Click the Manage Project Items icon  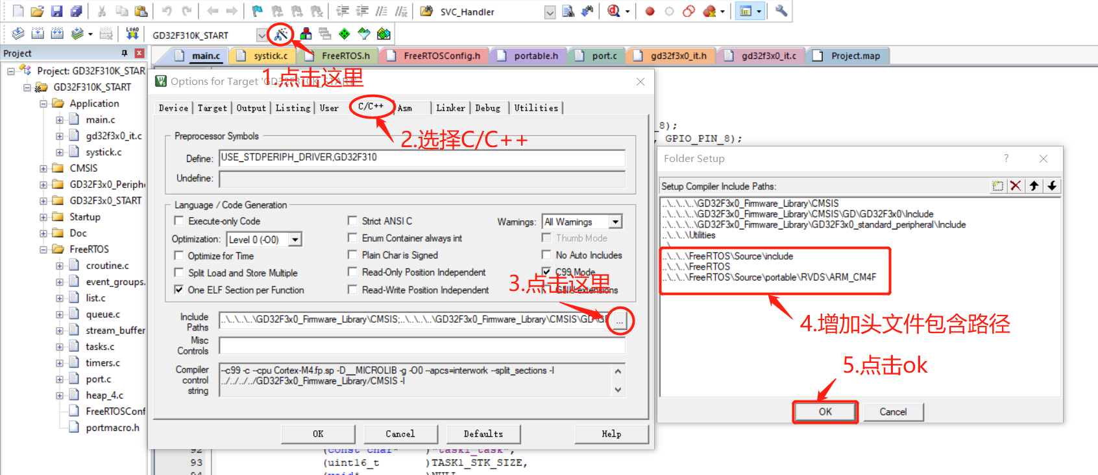click(x=306, y=34)
